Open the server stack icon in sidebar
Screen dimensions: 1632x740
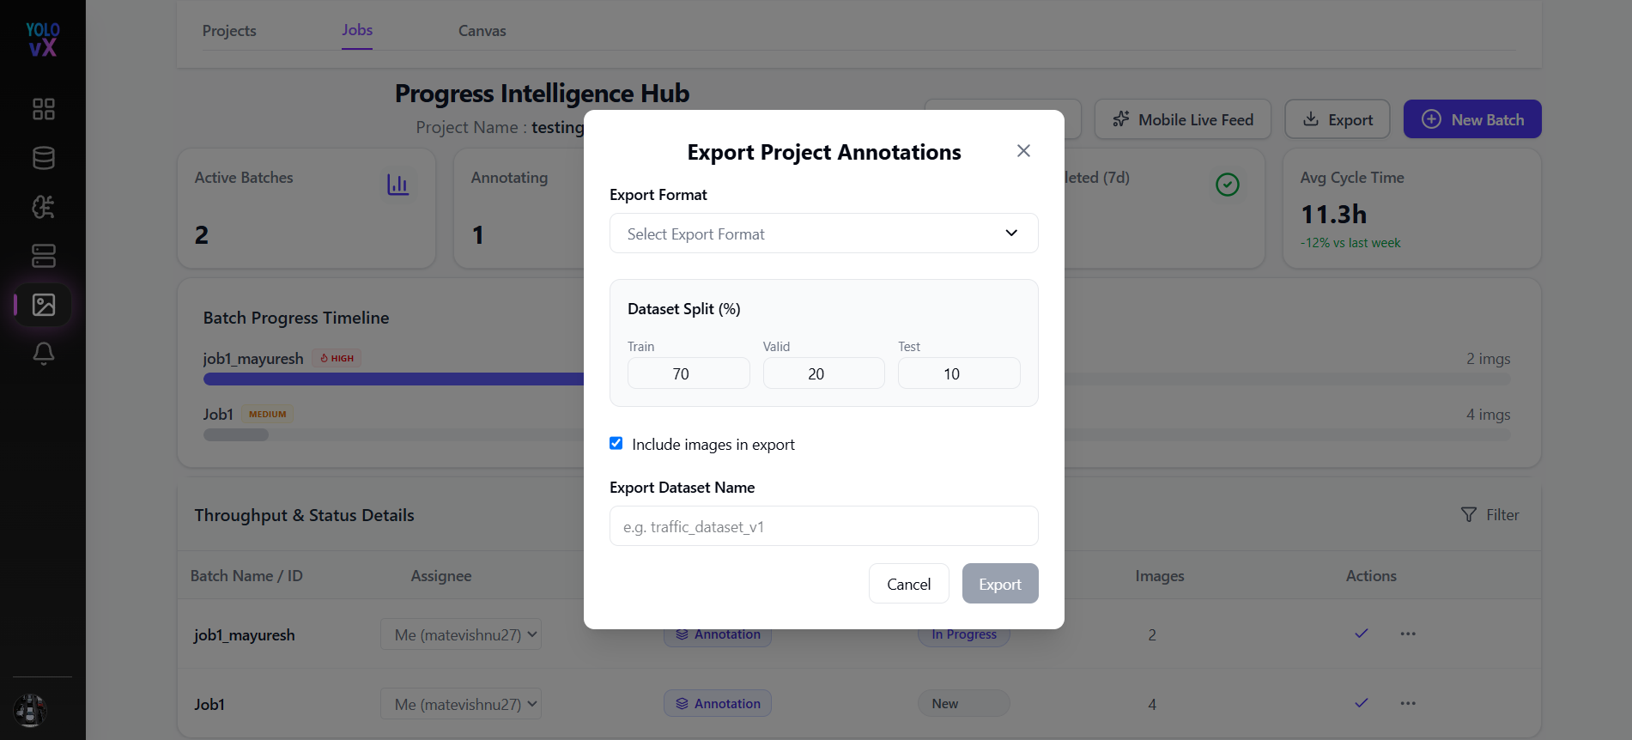click(43, 256)
